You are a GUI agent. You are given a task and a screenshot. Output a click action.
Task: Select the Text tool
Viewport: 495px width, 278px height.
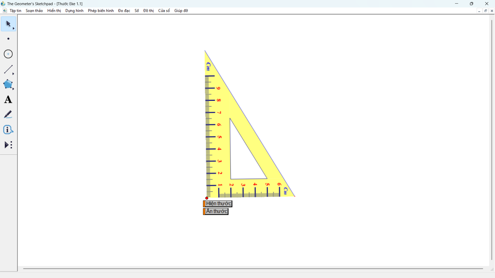pos(8,100)
